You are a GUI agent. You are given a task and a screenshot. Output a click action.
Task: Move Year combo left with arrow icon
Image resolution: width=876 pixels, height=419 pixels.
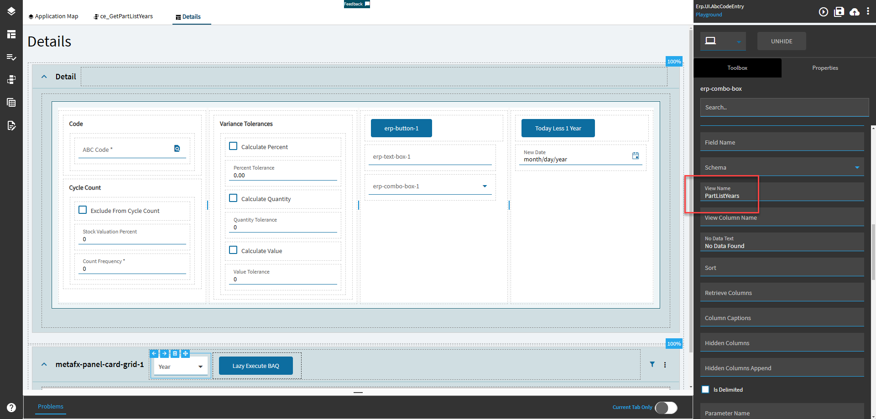(x=154, y=353)
